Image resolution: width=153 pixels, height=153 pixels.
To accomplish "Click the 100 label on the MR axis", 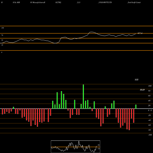I will tap(150, 86).
